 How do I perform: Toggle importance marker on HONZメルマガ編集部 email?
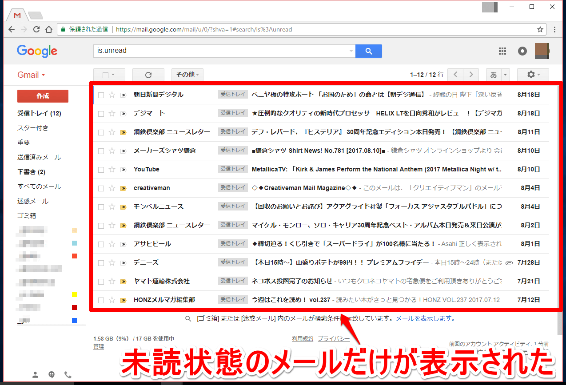tap(124, 300)
